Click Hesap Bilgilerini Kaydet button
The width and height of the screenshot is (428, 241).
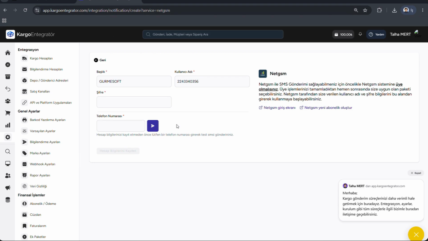(x=118, y=151)
